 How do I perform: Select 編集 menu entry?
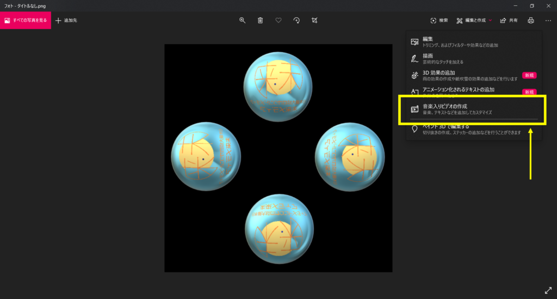[474, 41]
